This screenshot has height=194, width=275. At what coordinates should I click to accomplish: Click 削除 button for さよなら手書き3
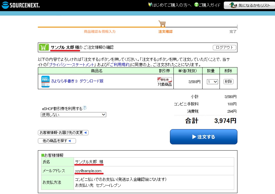click(228, 82)
